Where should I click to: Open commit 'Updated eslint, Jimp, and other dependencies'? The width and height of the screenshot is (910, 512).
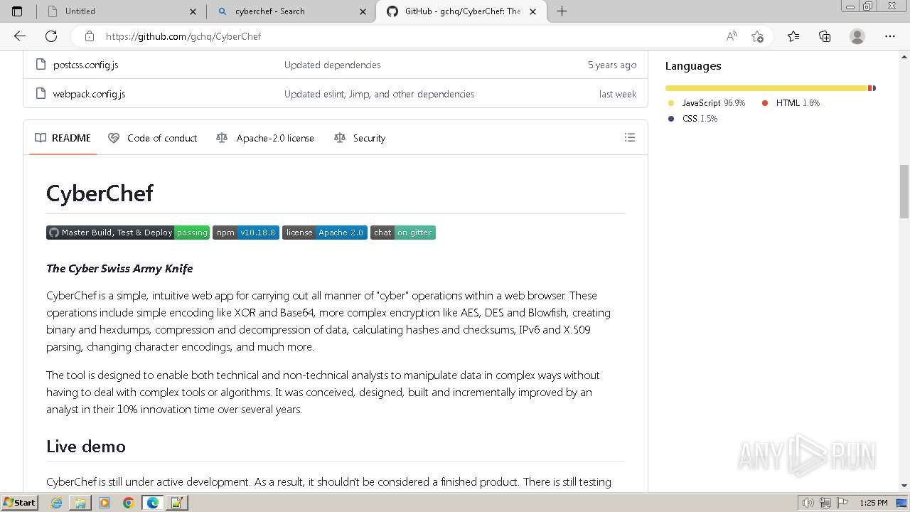click(379, 94)
